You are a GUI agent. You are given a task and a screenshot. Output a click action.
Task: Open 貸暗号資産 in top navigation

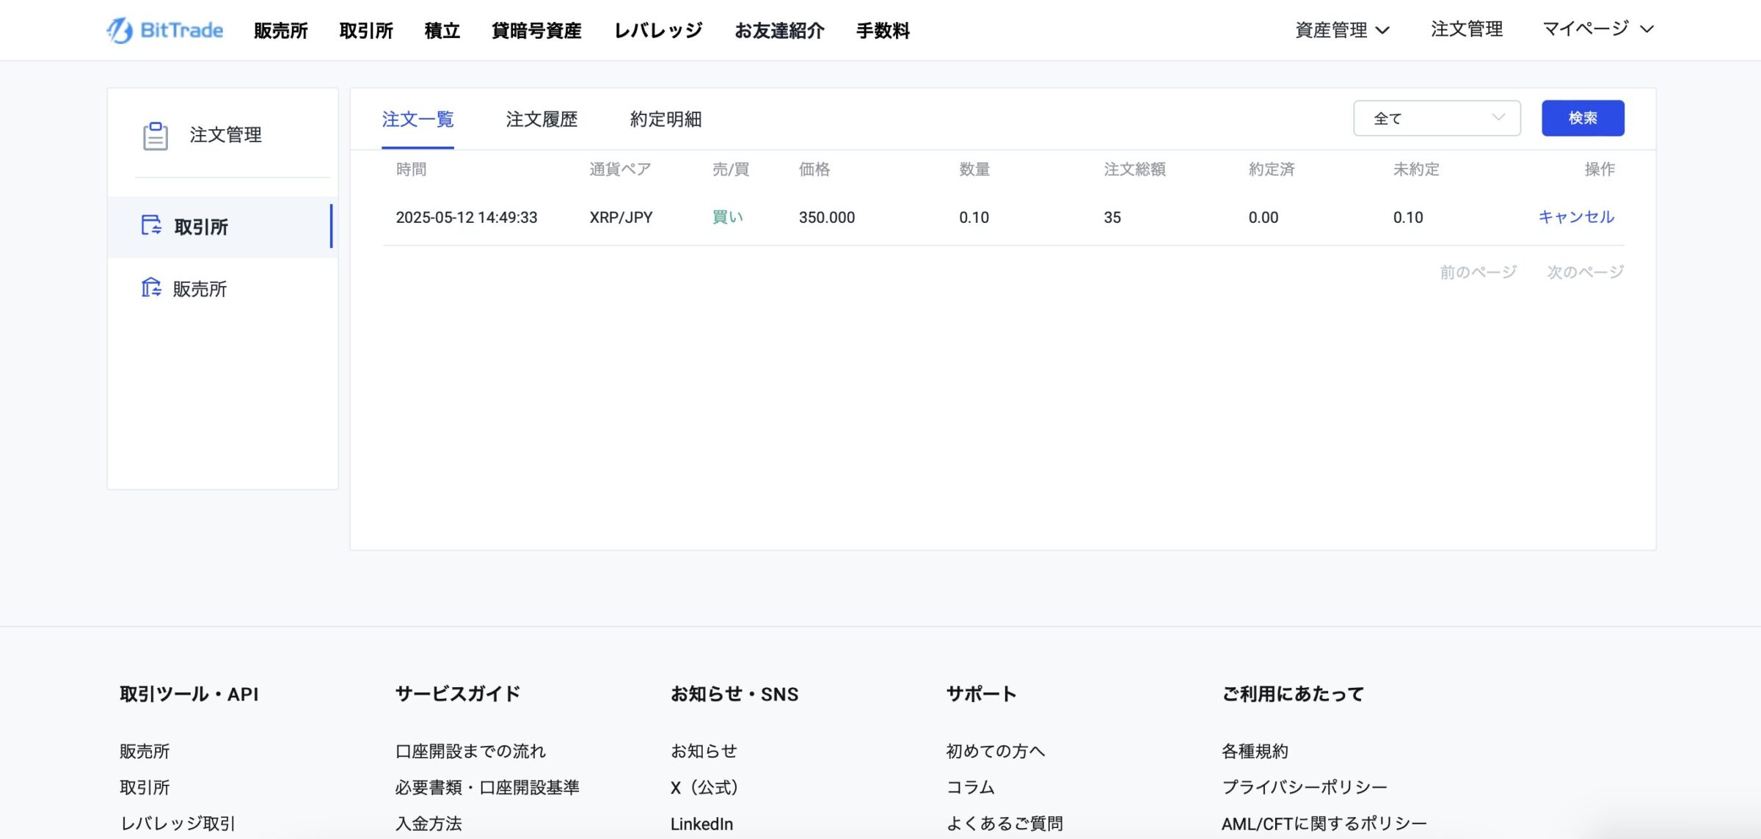point(536,31)
